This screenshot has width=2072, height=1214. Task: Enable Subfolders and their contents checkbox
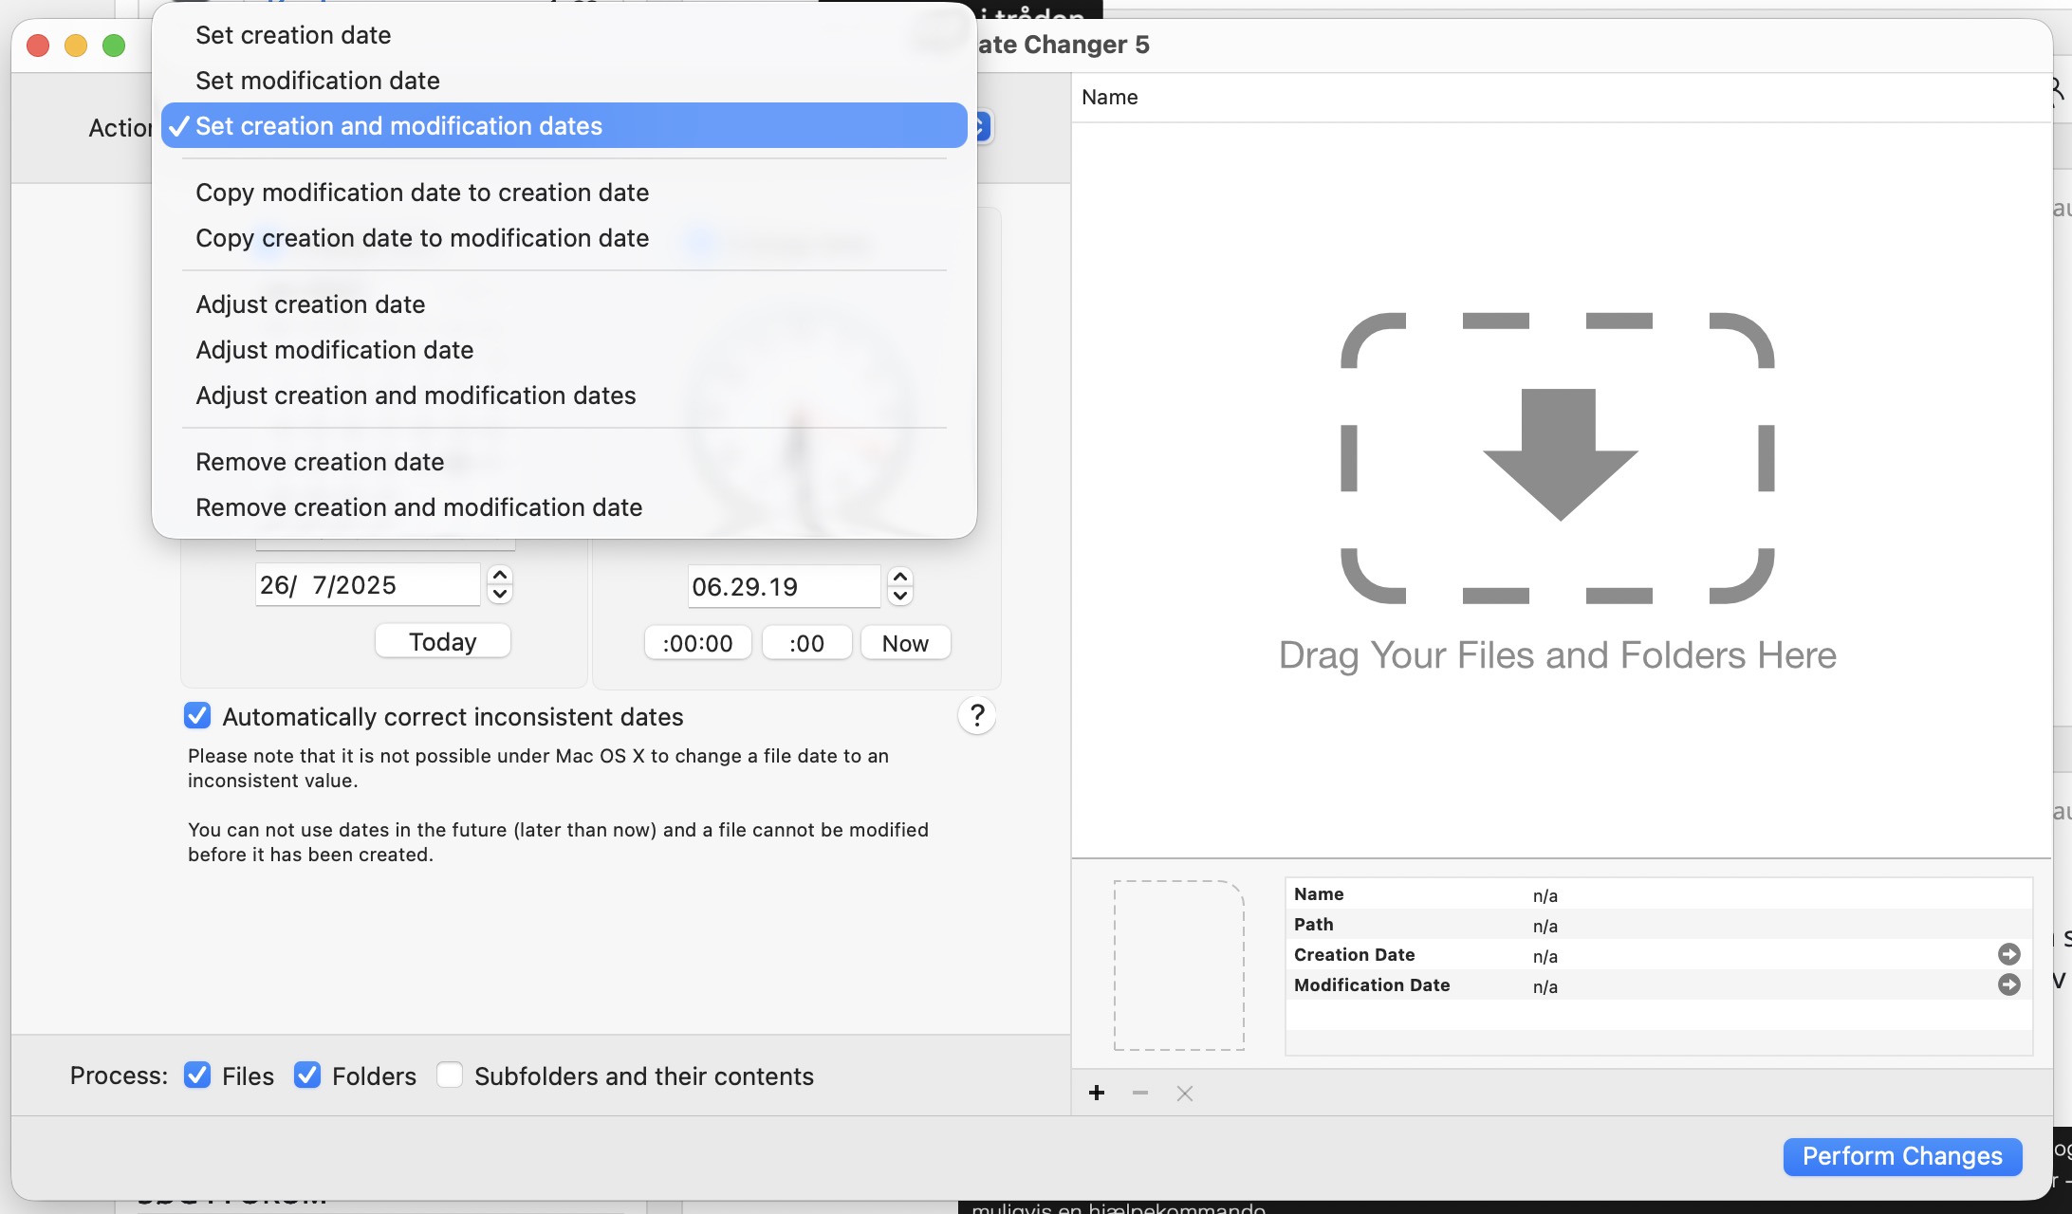450,1076
